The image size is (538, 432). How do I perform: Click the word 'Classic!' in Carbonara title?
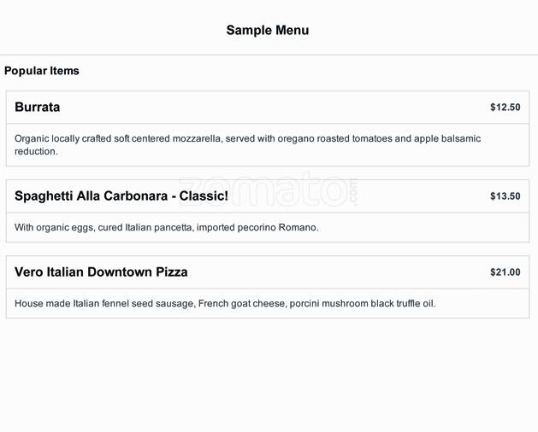pos(204,196)
